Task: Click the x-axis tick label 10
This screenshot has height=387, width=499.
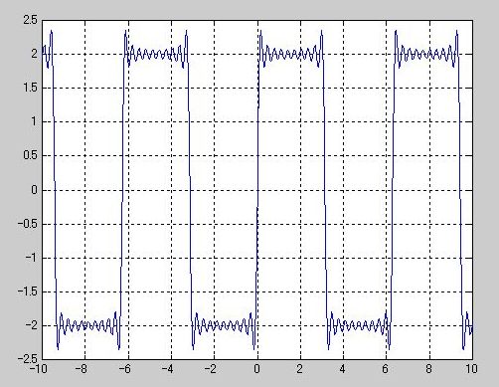Action: coord(471,369)
